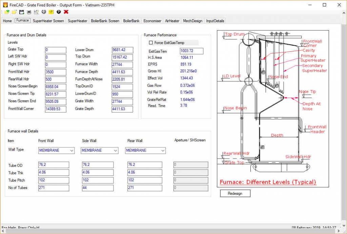Select the Furnace Width input field
The height and width of the screenshot is (234, 347).
click(122, 64)
